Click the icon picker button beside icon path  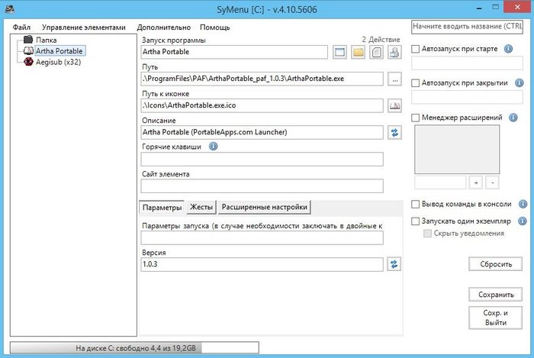click(394, 105)
